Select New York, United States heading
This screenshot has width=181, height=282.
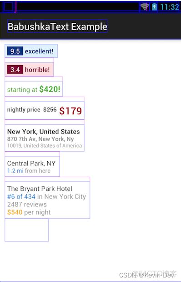point(44,132)
